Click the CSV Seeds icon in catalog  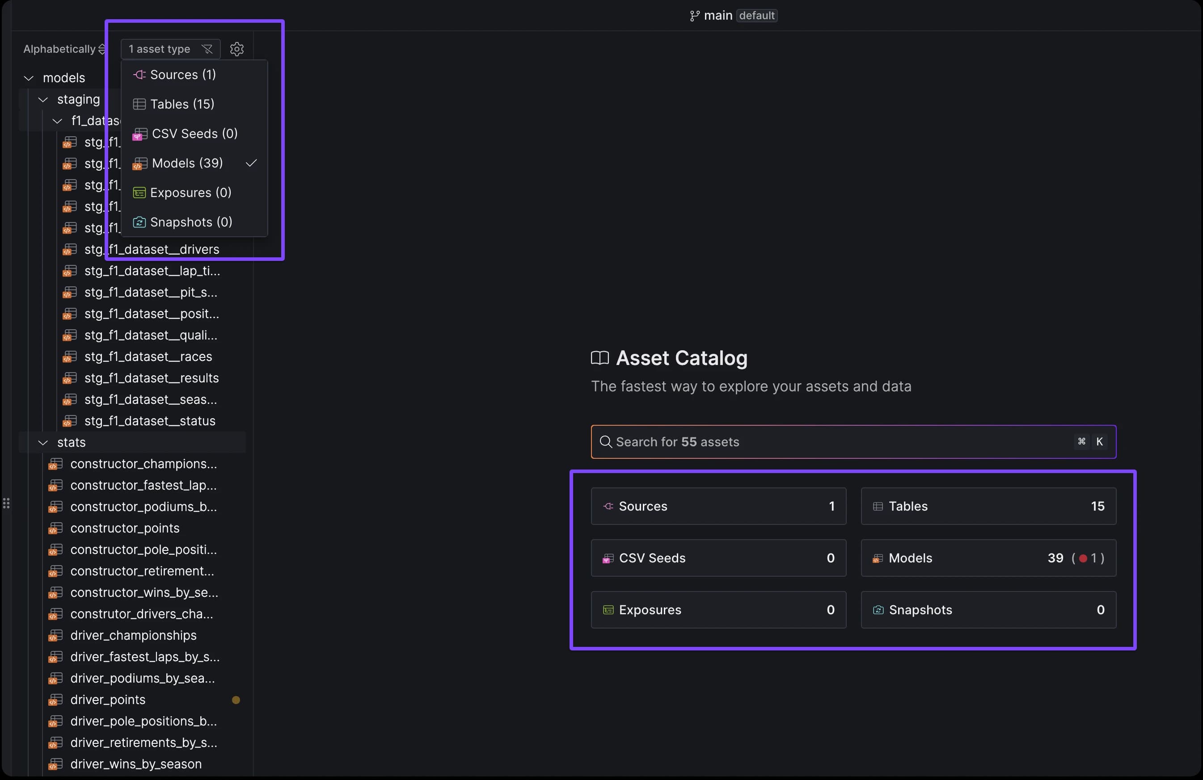[608, 558]
